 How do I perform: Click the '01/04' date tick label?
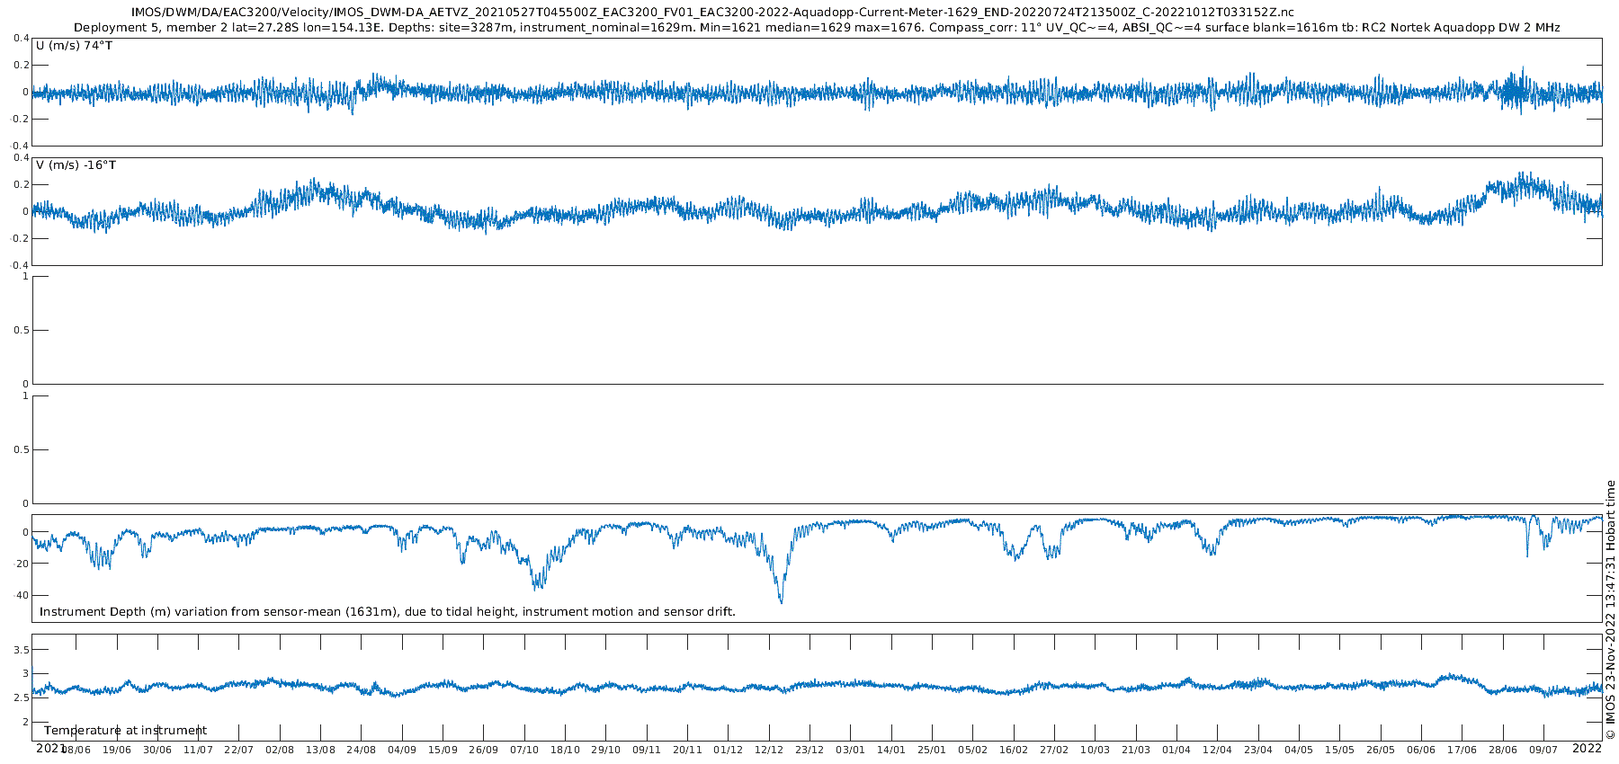tap(1176, 750)
